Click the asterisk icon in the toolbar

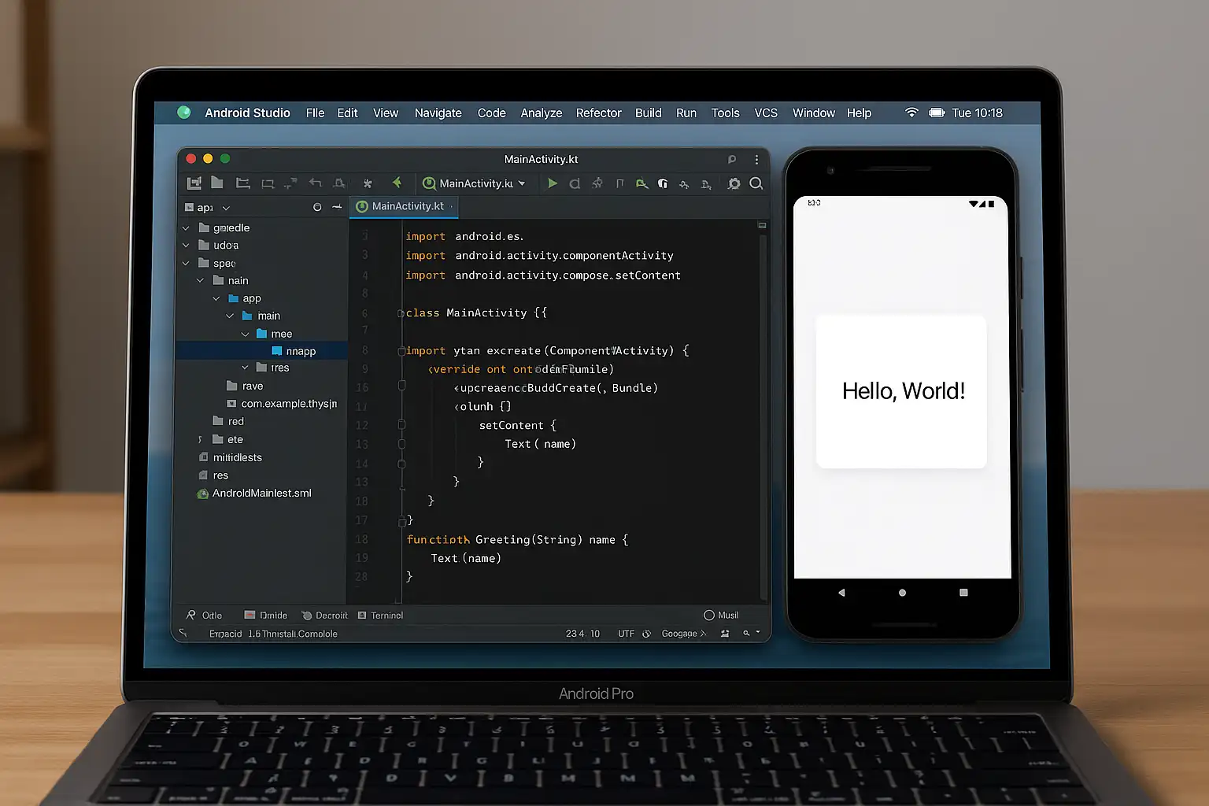367,183
